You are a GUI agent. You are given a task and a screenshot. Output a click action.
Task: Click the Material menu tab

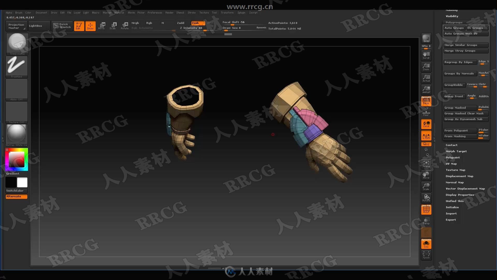tap(119, 13)
